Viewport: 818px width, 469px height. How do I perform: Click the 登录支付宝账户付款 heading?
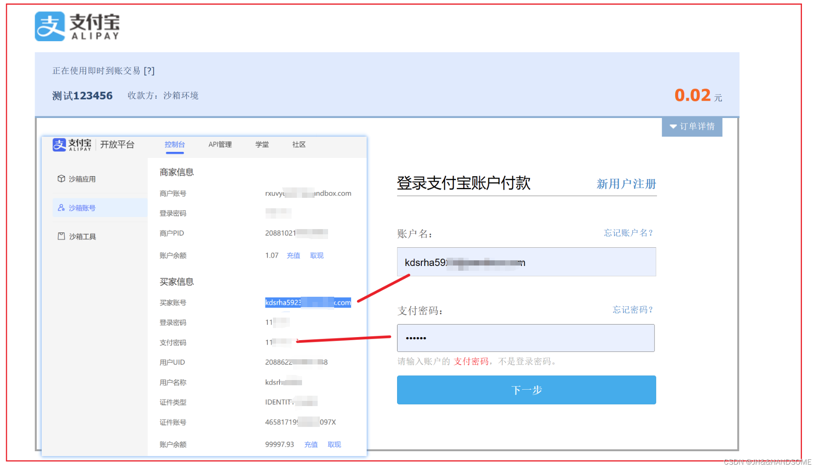pos(463,183)
